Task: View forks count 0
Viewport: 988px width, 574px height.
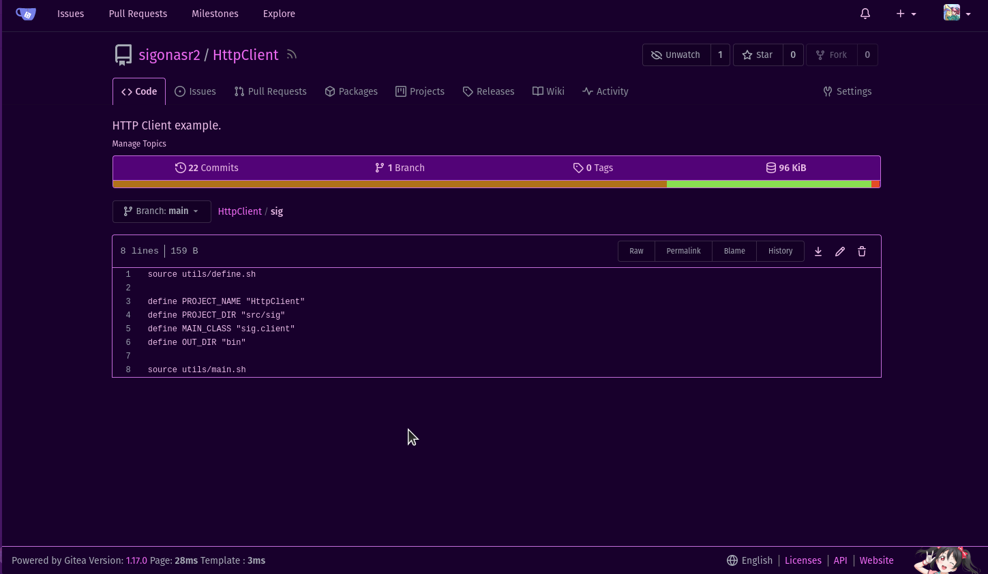Action: (867, 55)
